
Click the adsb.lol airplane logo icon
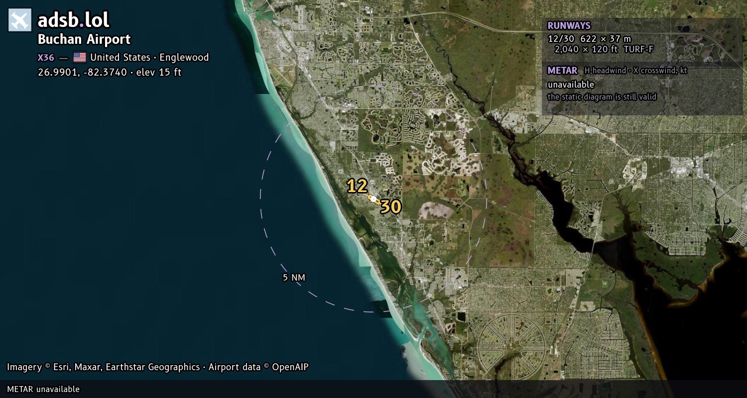point(20,20)
